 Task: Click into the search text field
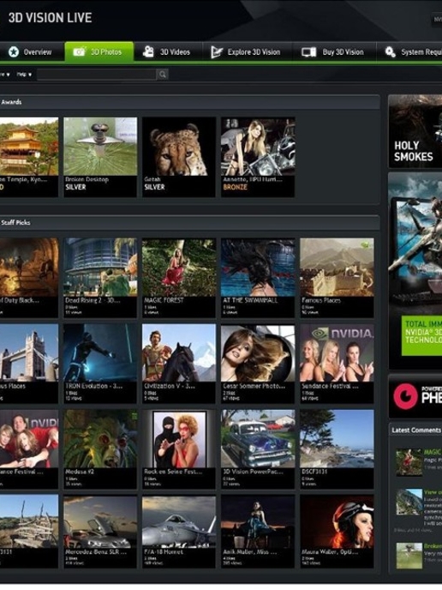pyautogui.click(x=97, y=75)
